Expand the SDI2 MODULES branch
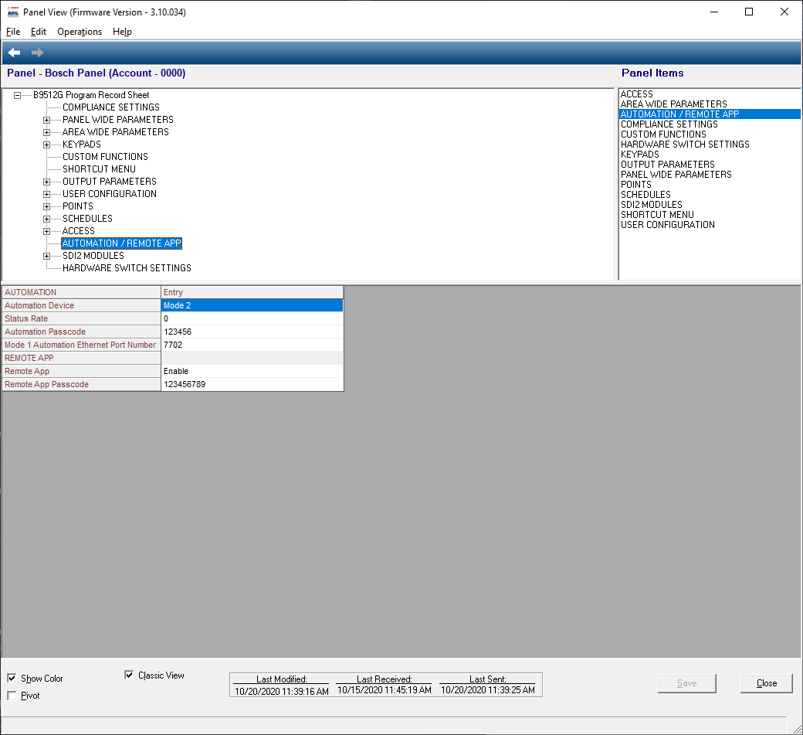This screenshot has height=735, width=803. coord(45,255)
